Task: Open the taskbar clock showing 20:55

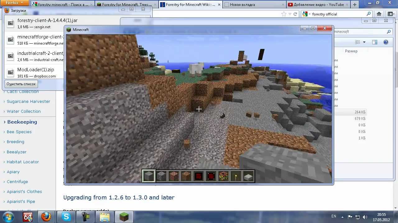Action: pyautogui.click(x=381, y=217)
